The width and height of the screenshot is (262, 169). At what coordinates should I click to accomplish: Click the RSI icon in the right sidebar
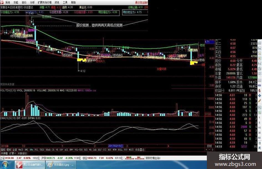pyautogui.click(x=260, y=85)
